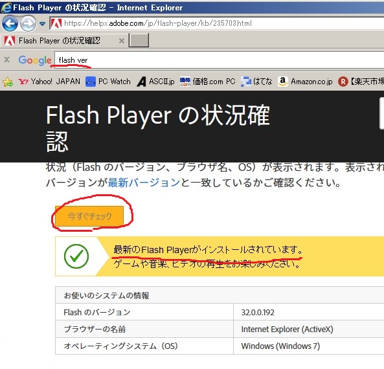Click the ブラウザーの名前 row label

point(95,329)
